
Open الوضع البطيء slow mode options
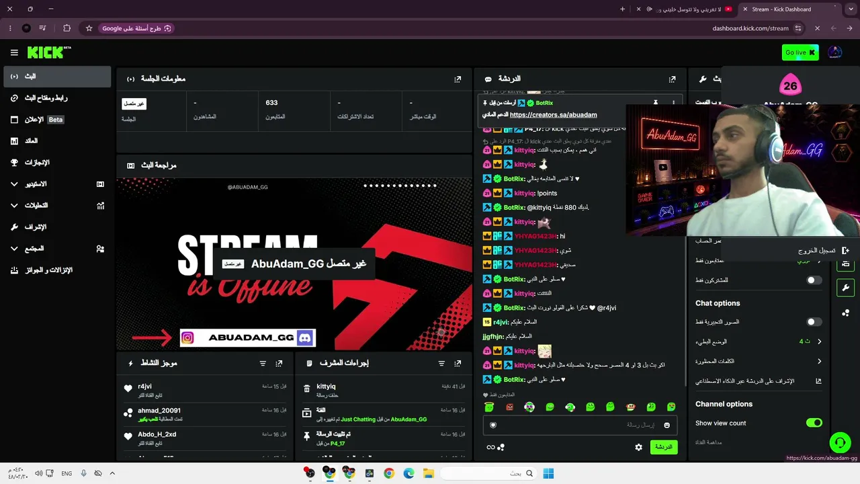coord(759,341)
